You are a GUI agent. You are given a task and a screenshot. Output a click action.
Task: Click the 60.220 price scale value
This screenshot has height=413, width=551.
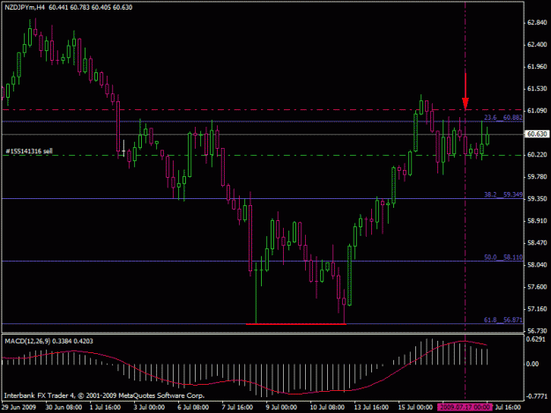tap(537, 155)
